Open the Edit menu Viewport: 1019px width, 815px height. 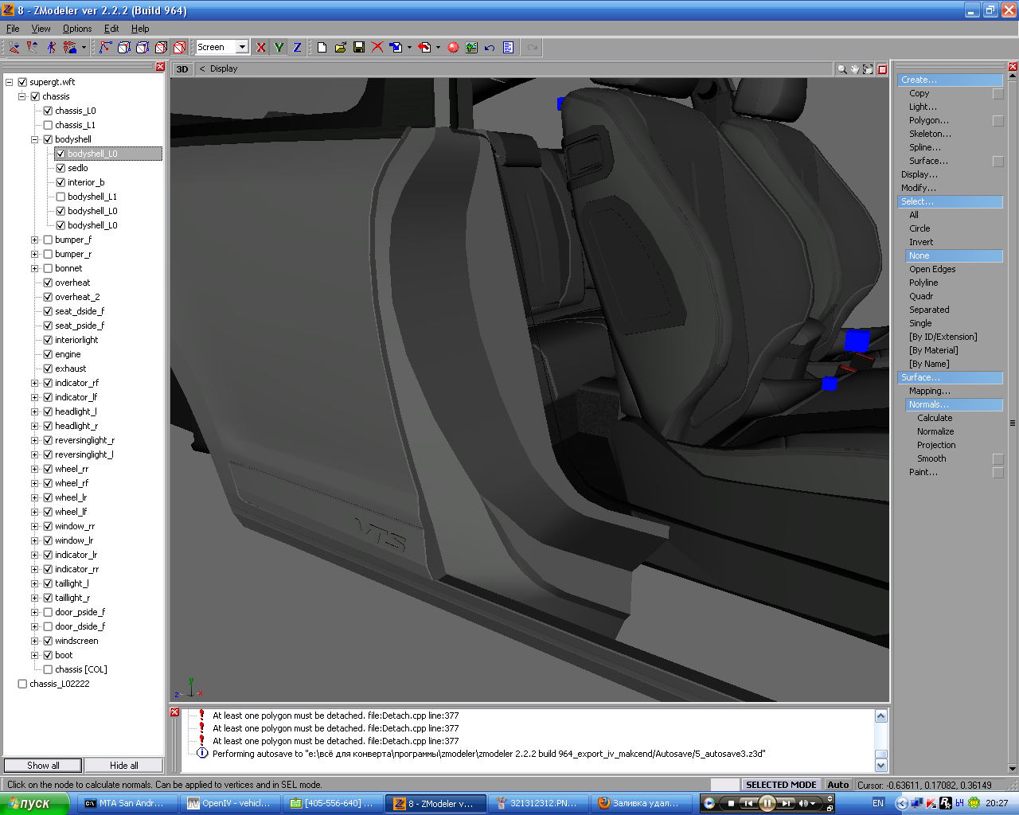tap(111, 29)
